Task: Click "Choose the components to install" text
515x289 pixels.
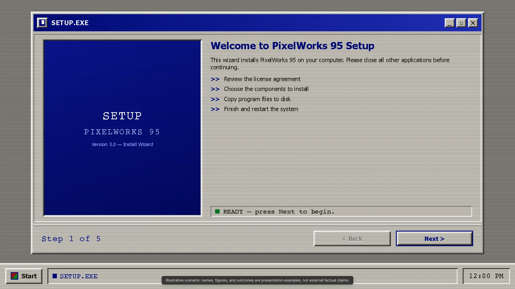Action: click(266, 89)
